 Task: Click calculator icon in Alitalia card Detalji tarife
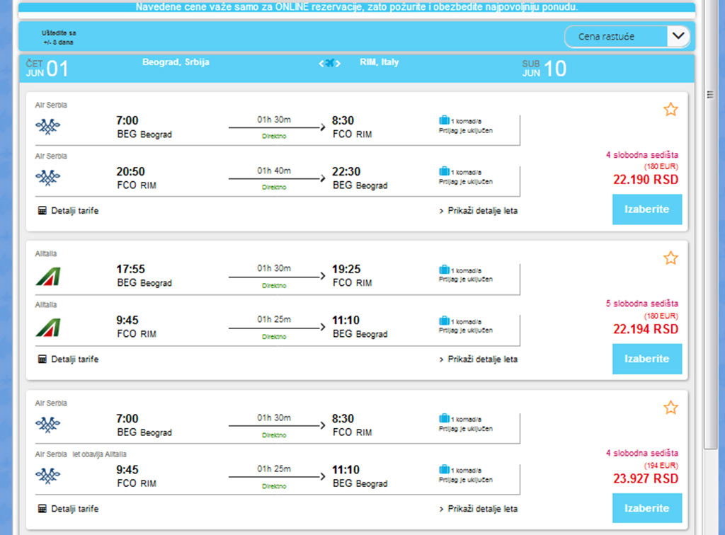click(x=42, y=359)
